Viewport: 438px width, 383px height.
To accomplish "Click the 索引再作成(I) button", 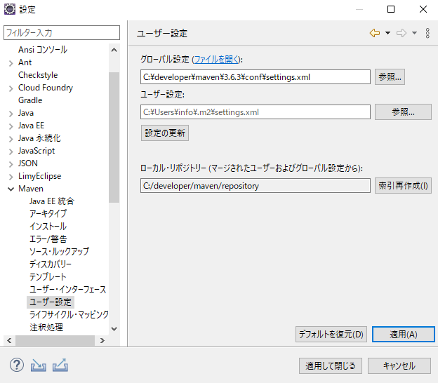I will click(403, 186).
